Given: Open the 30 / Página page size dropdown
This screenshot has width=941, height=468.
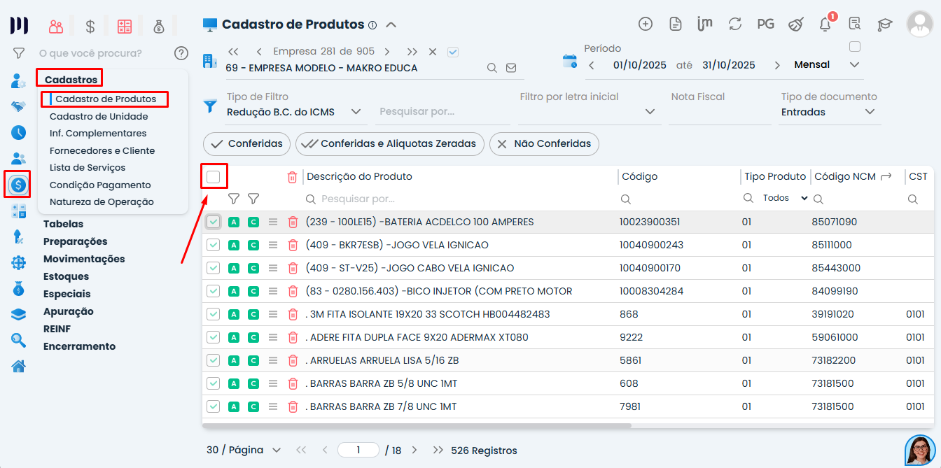Looking at the screenshot, I should pyautogui.click(x=244, y=450).
